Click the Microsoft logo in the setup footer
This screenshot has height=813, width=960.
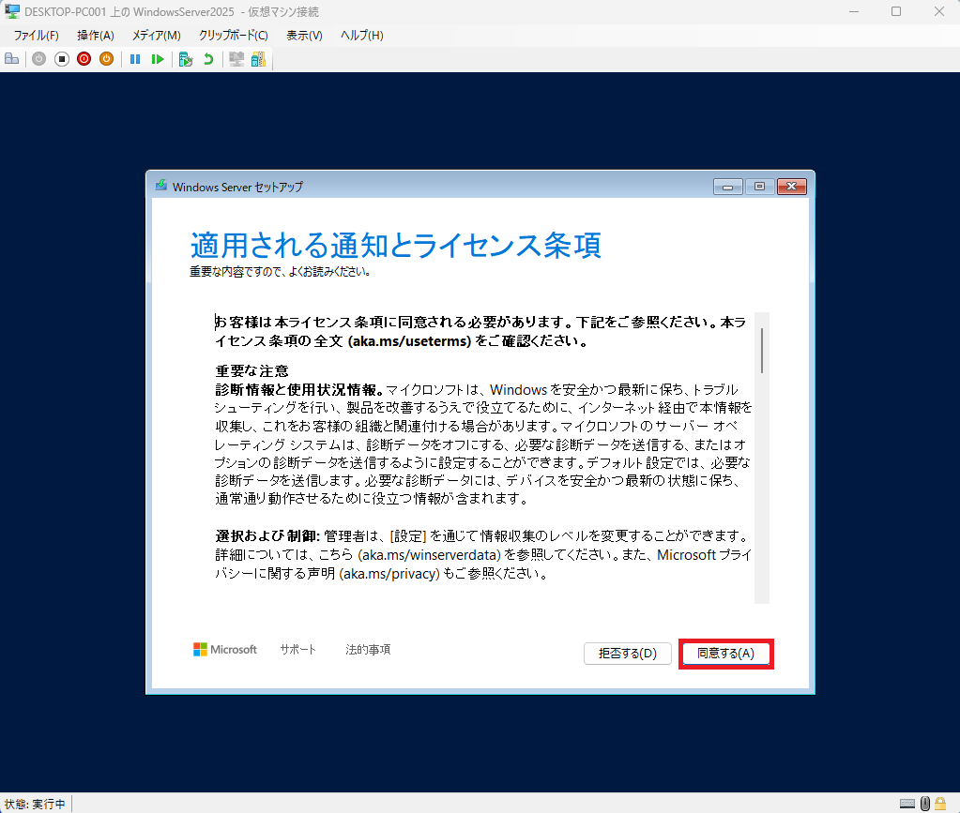(x=224, y=650)
